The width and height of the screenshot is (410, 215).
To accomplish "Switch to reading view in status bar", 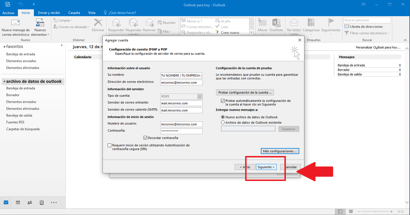I will click(x=351, y=212).
